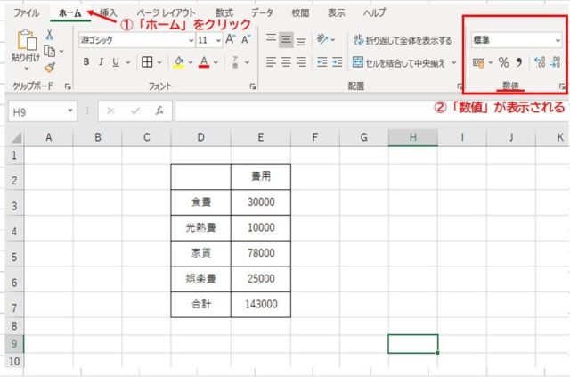
Task: Switch to the ページ レイアウト tab
Action: 167,12
